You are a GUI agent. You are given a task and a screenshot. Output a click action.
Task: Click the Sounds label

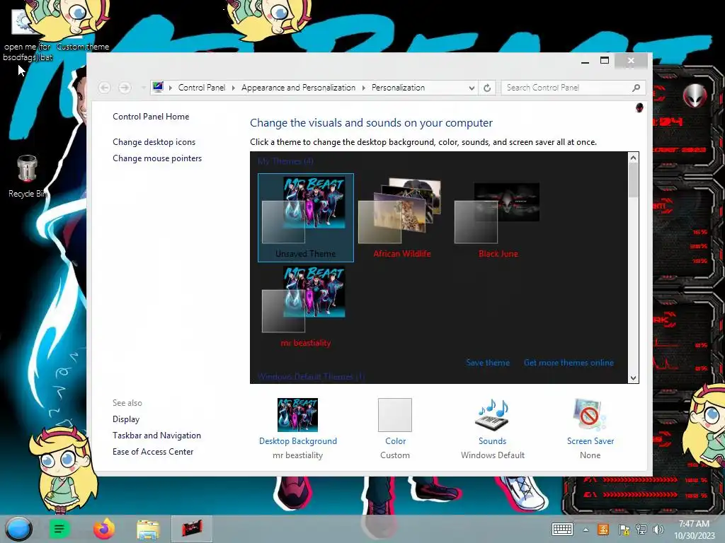click(x=493, y=441)
